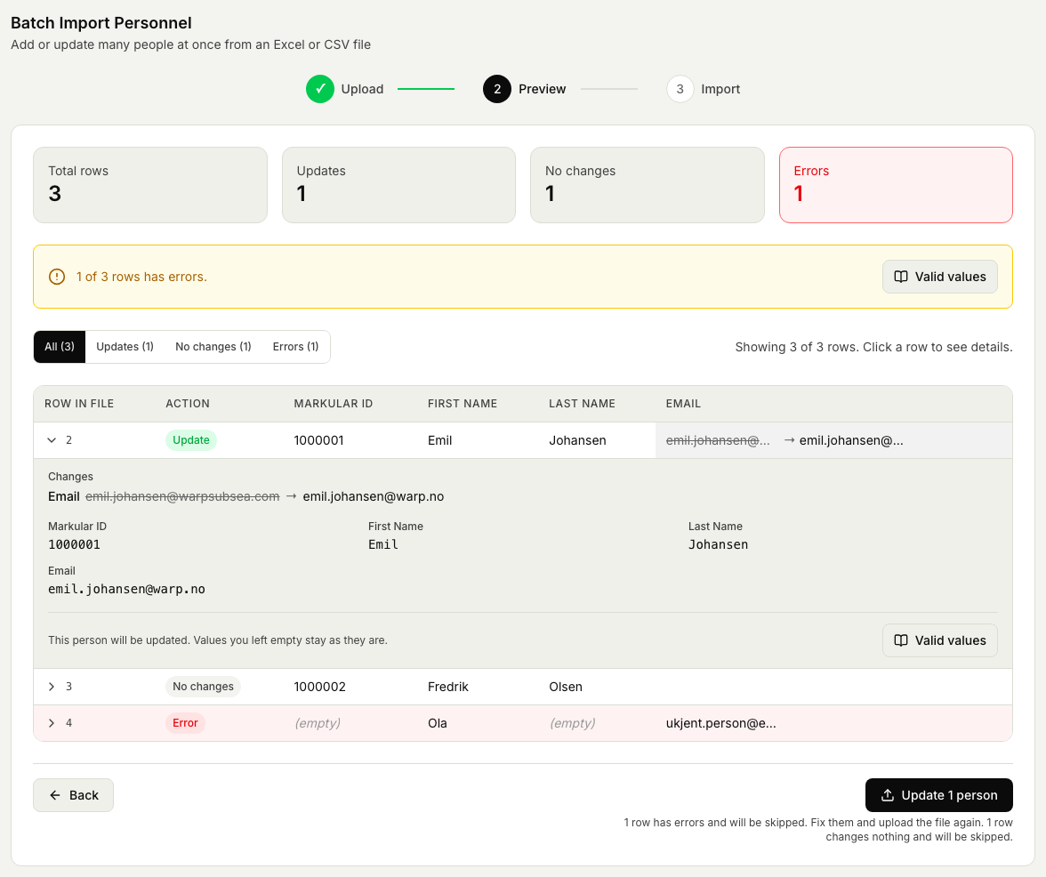Click ukjent.person@e... email cell
1046x877 pixels.
coord(720,723)
